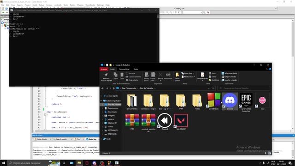Switch to details view in status bar
The image size is (295, 166).
click(265, 153)
